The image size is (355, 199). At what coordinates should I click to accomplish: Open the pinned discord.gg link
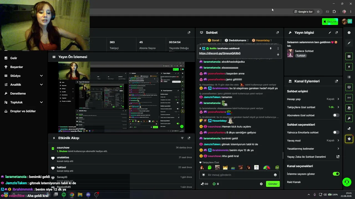[x=220, y=53]
